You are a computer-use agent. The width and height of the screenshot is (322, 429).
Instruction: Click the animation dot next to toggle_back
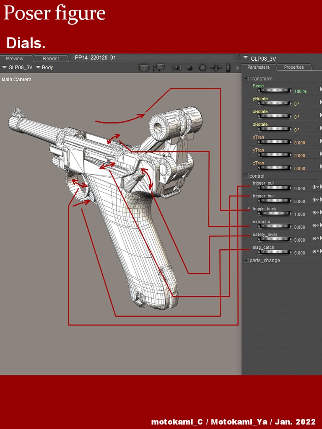pos(249,209)
